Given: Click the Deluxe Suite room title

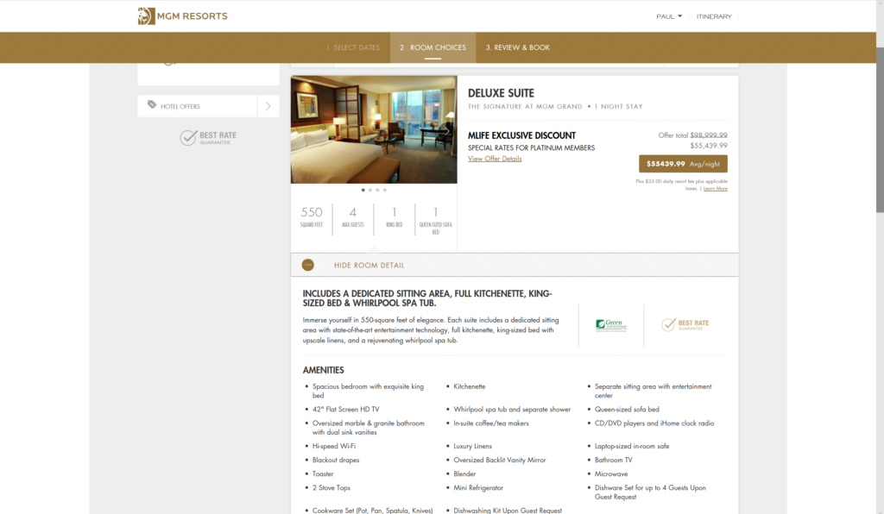Looking at the screenshot, I should pos(501,93).
